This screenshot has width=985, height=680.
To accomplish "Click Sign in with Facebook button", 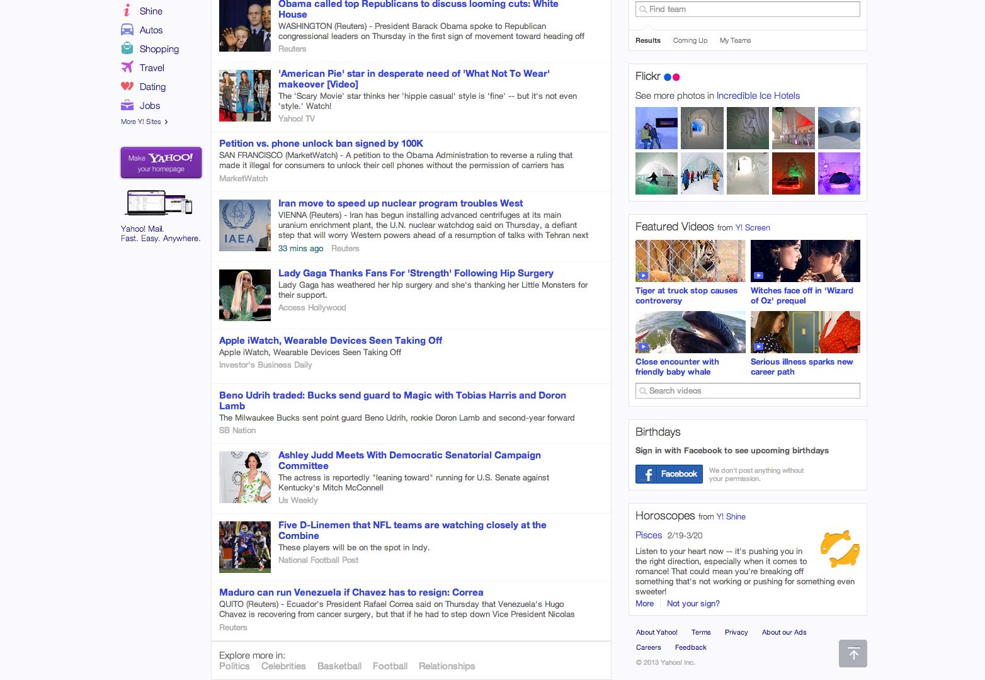I will (669, 474).
